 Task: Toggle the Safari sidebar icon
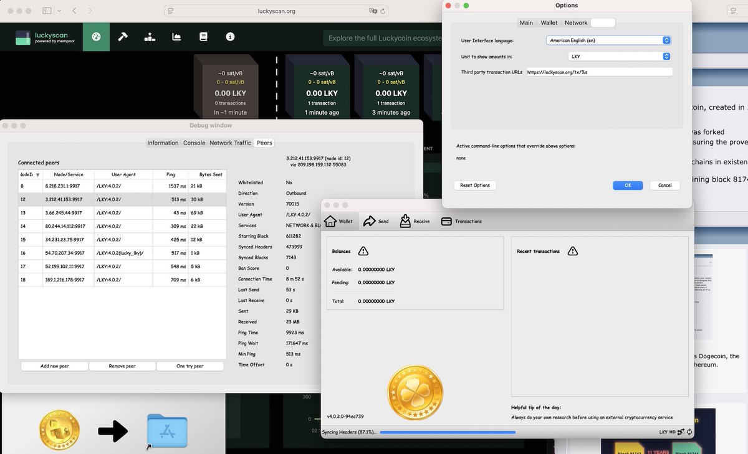tap(47, 11)
